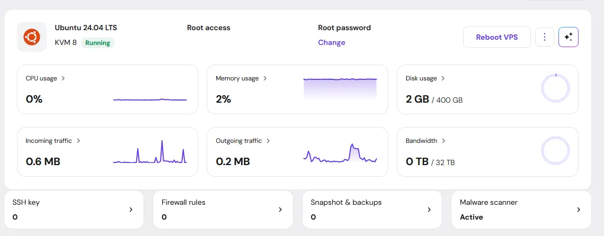Click the 0 TB bandwidth value
This screenshot has width=604, height=236.
[x=417, y=162]
